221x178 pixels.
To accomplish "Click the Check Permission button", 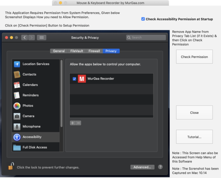I will 194,57.
